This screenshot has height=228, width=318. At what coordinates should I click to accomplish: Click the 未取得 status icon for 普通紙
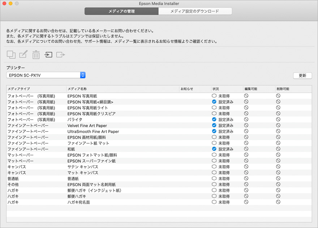(x=214, y=179)
